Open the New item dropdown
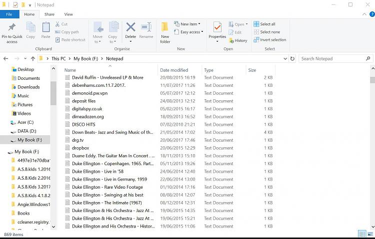Screen dimensions: 375x239 click(187, 24)
